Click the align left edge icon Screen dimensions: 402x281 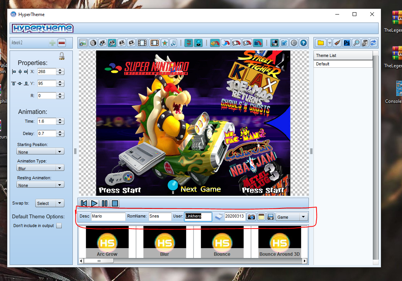point(14,71)
